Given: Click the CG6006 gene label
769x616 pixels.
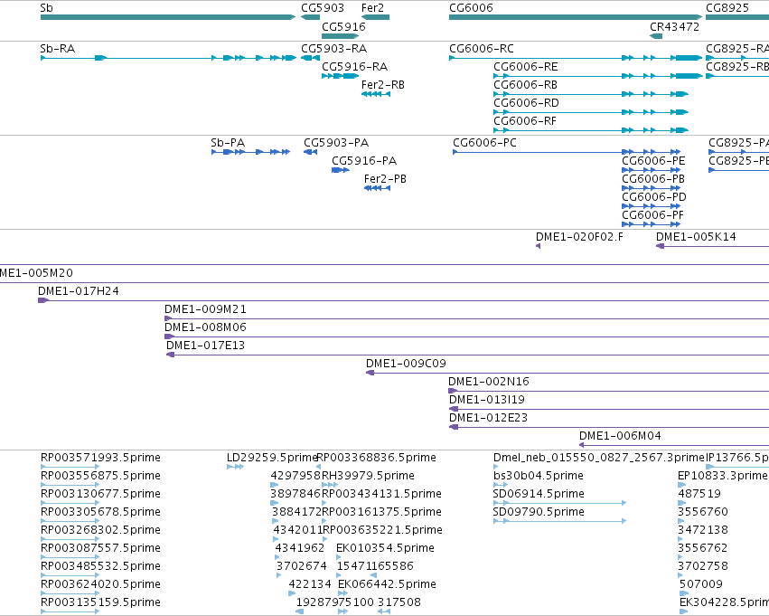Looking at the screenshot, I should (x=472, y=8).
